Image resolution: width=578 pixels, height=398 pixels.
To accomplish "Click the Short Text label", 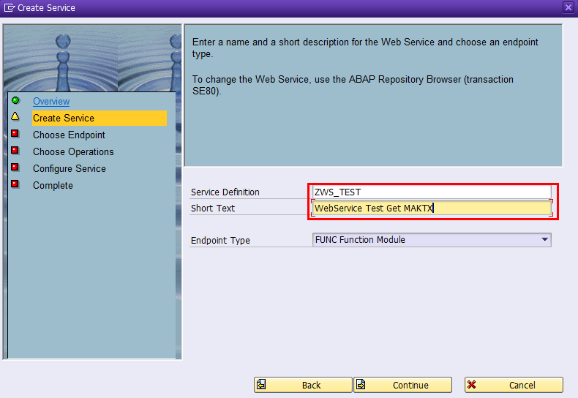I will [213, 209].
